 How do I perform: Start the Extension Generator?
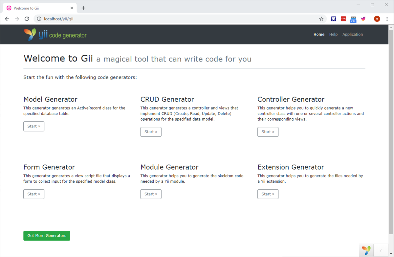268,194
